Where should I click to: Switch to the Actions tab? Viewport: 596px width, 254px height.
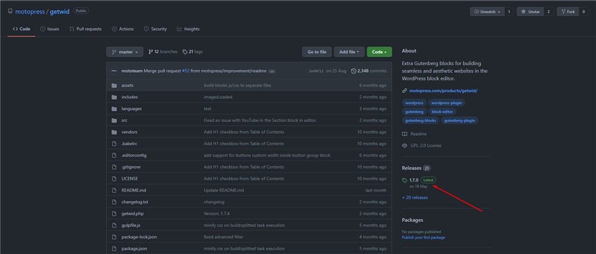[x=123, y=29]
